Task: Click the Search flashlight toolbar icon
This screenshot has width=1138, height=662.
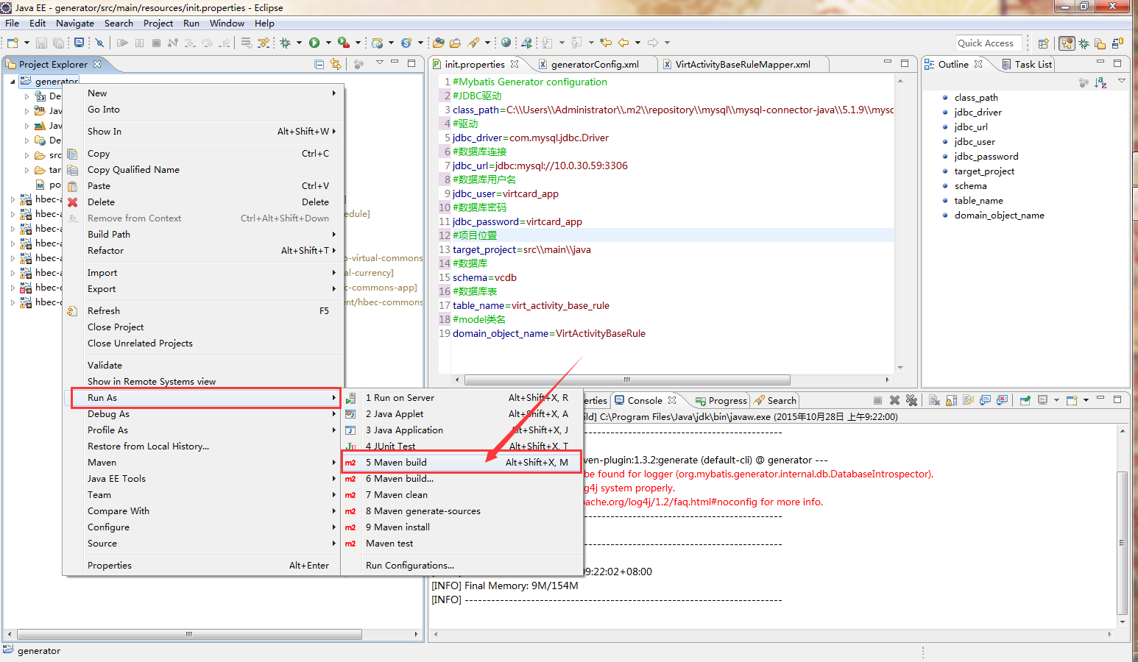Action: 473,43
